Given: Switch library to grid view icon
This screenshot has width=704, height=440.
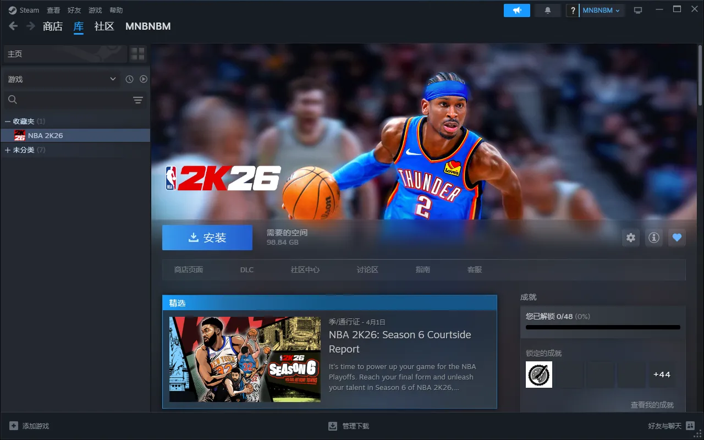Looking at the screenshot, I should (137, 54).
